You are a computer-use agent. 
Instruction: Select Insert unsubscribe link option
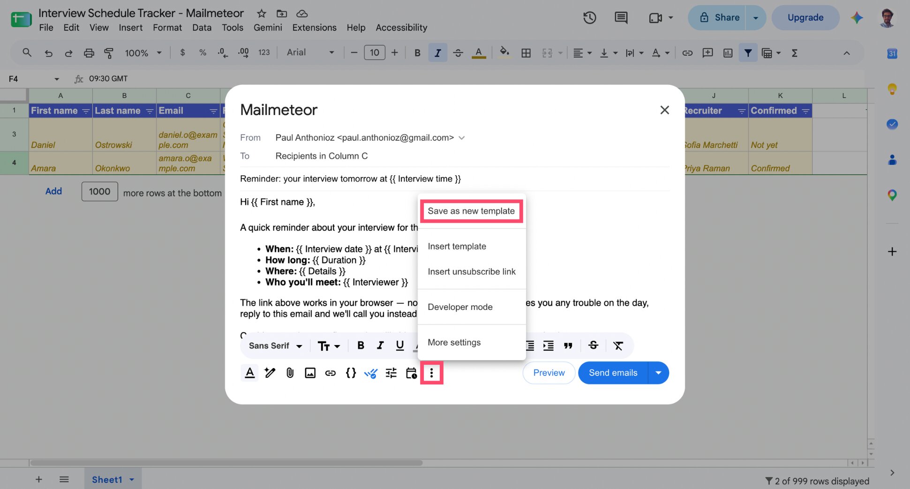472,271
